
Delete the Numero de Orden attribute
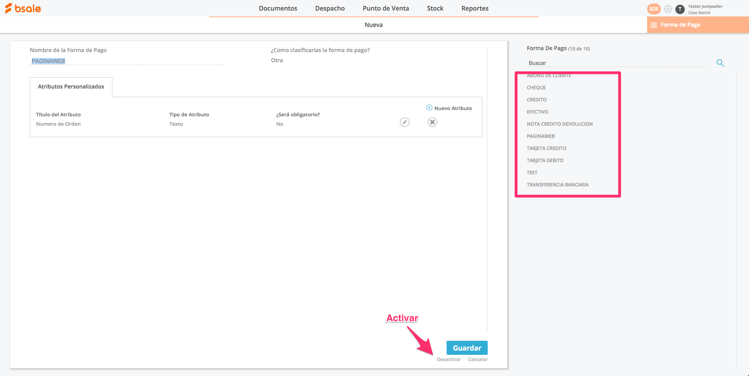point(432,122)
